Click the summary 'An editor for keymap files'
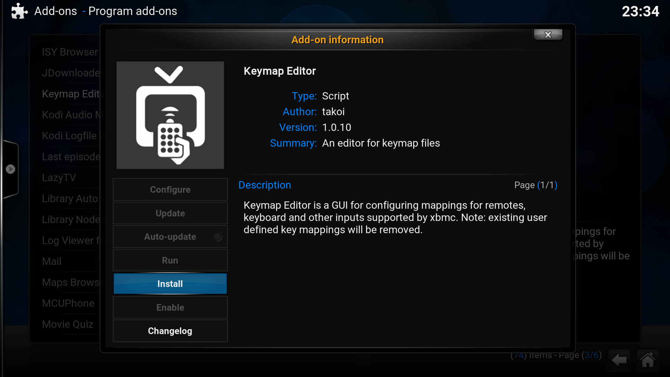Image resolution: width=670 pixels, height=377 pixels. click(381, 143)
